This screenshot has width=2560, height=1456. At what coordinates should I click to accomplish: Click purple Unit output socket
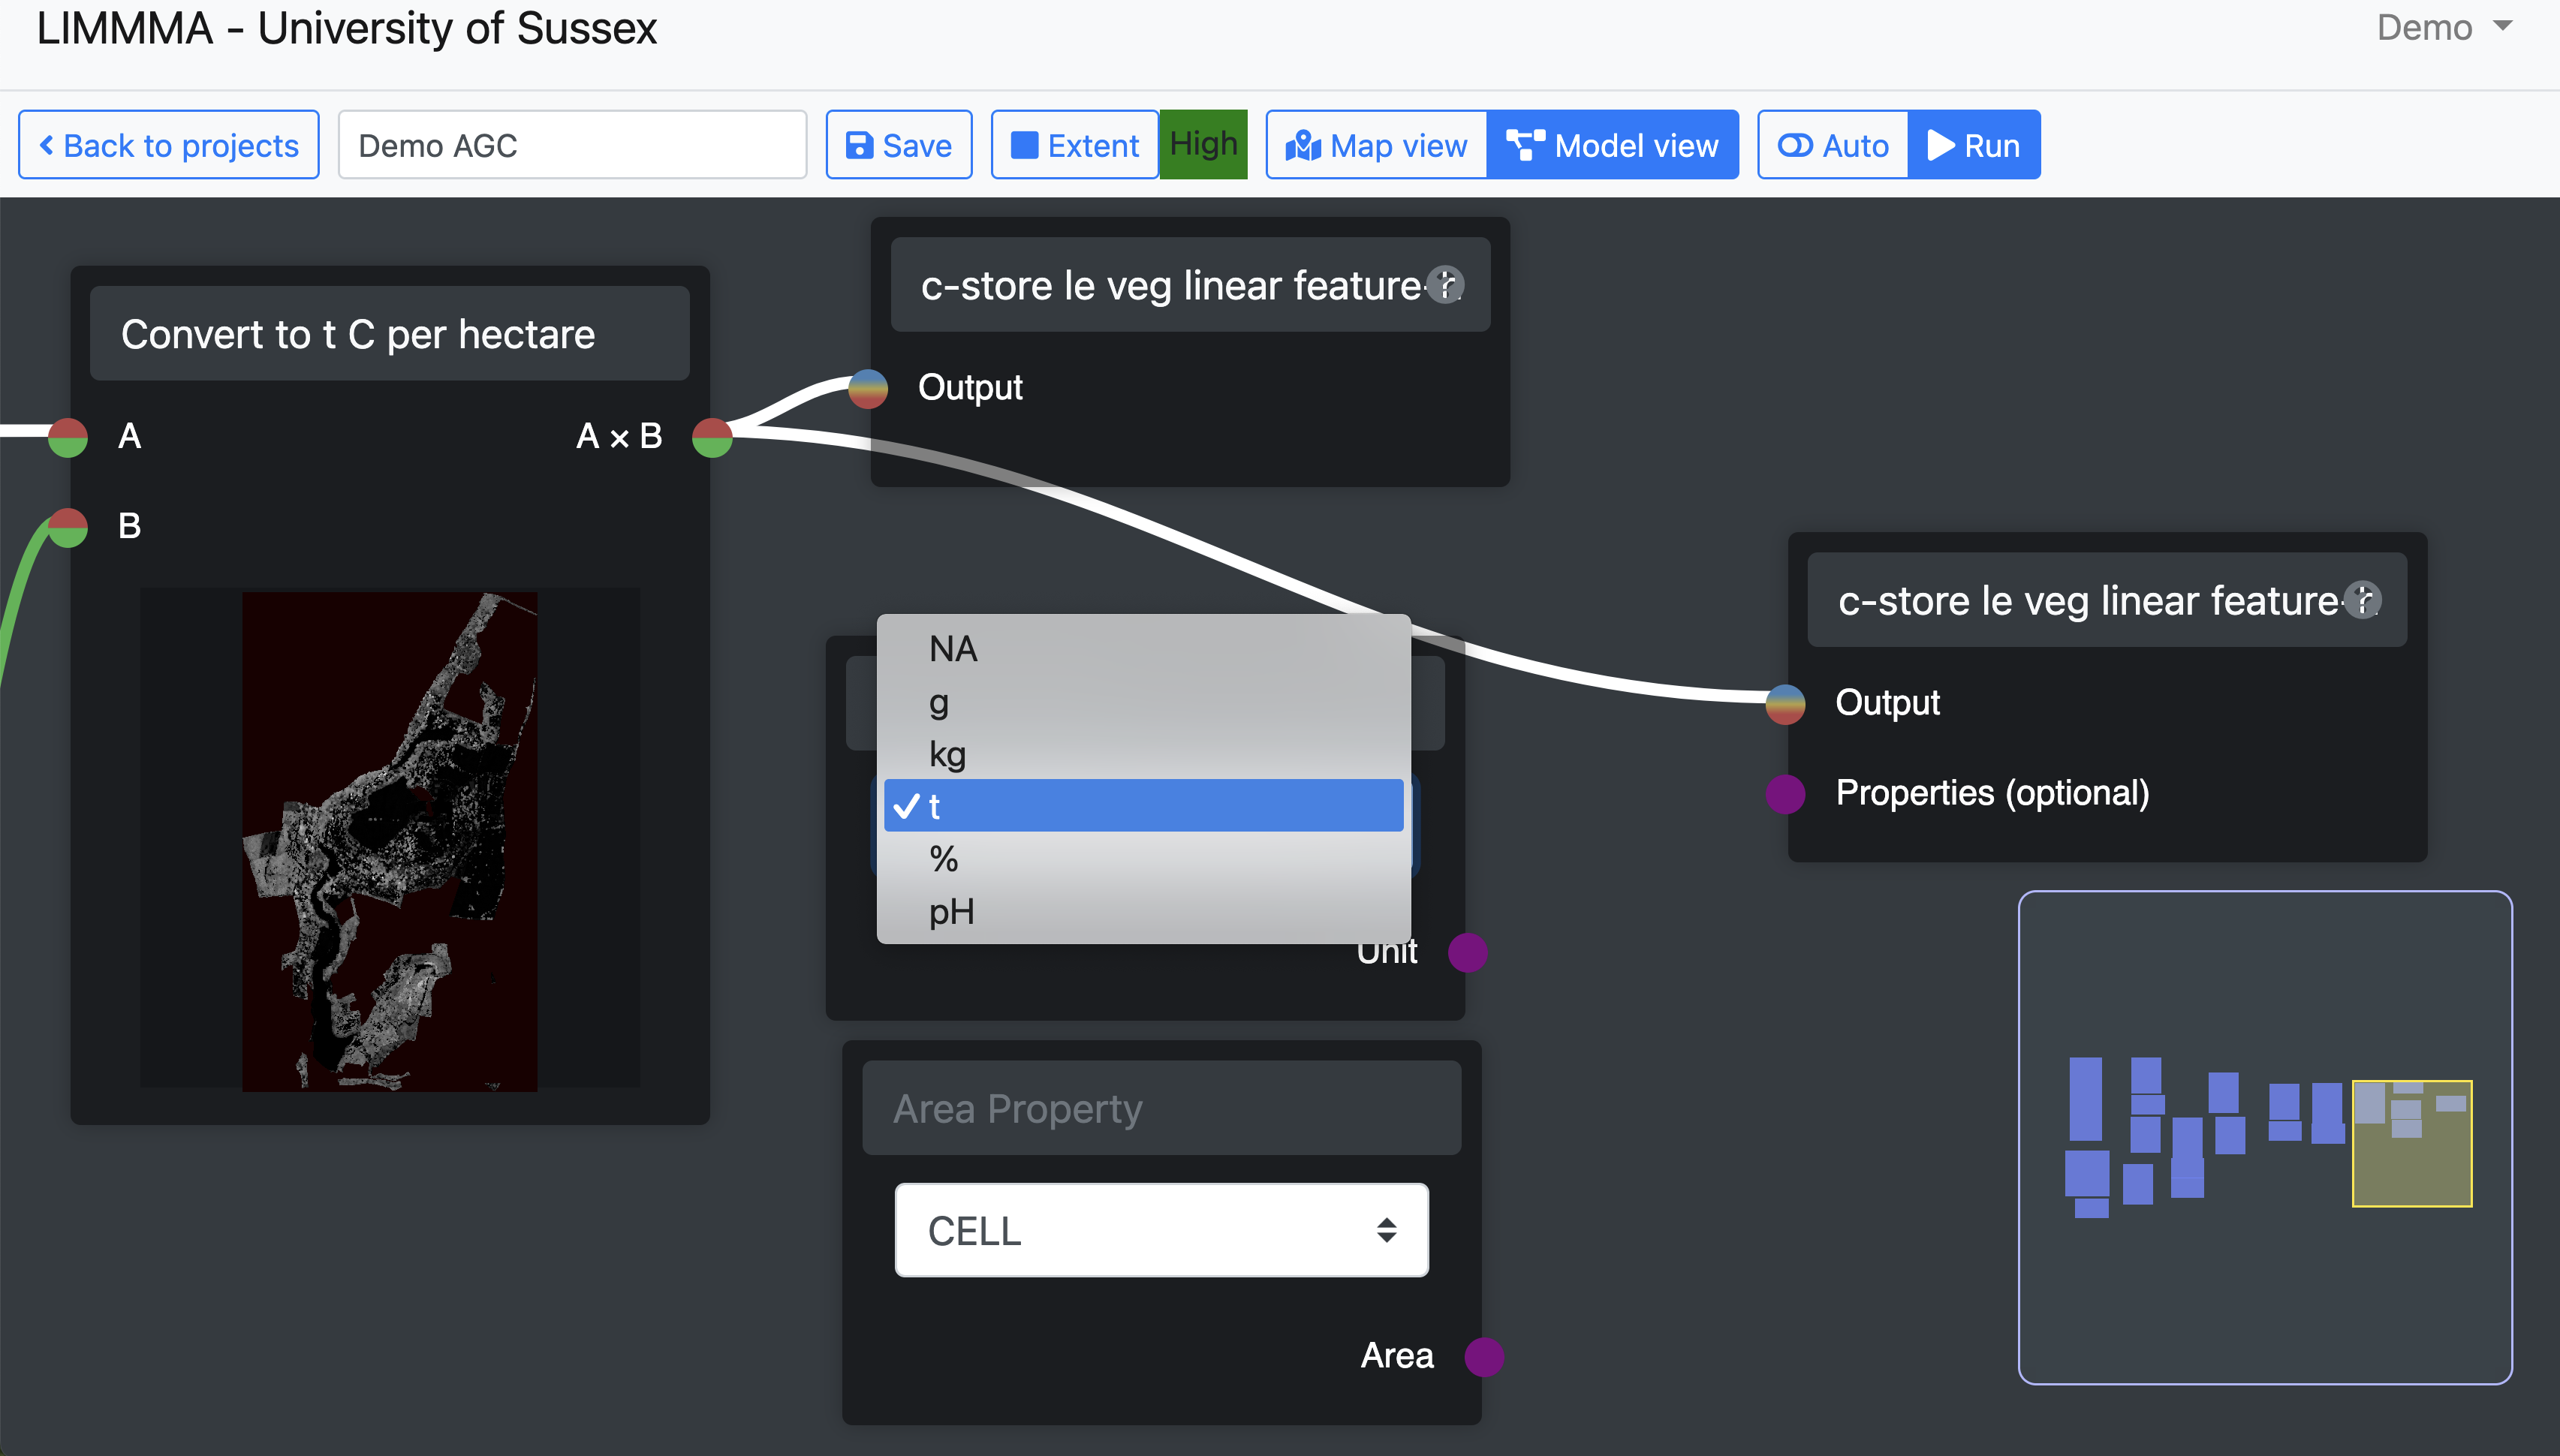tap(1467, 952)
